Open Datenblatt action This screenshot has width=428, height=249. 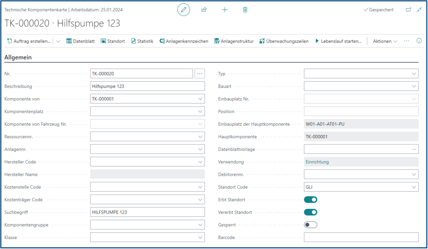point(81,41)
